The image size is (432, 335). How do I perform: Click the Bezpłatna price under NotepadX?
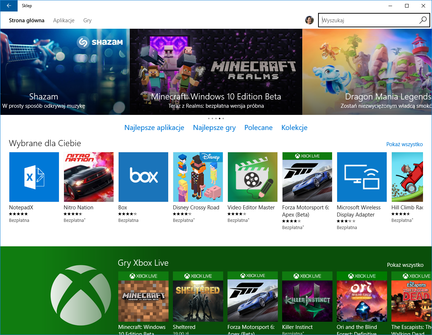[19, 220]
